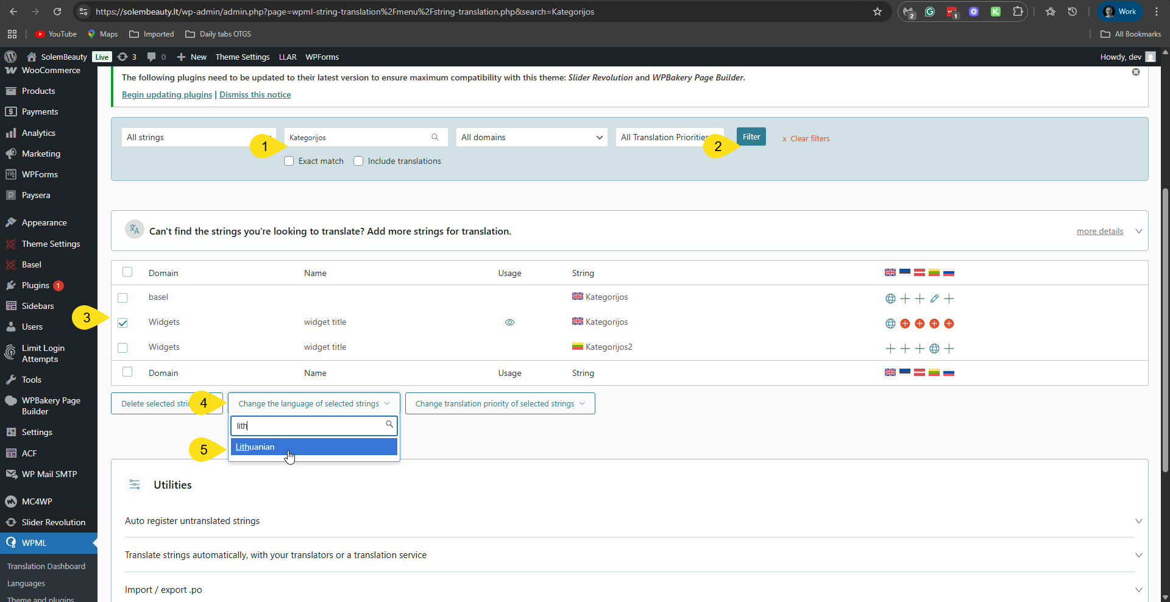1170x602 pixels.
Task: Click the search magnifier in Kategorijos field
Action: click(435, 137)
